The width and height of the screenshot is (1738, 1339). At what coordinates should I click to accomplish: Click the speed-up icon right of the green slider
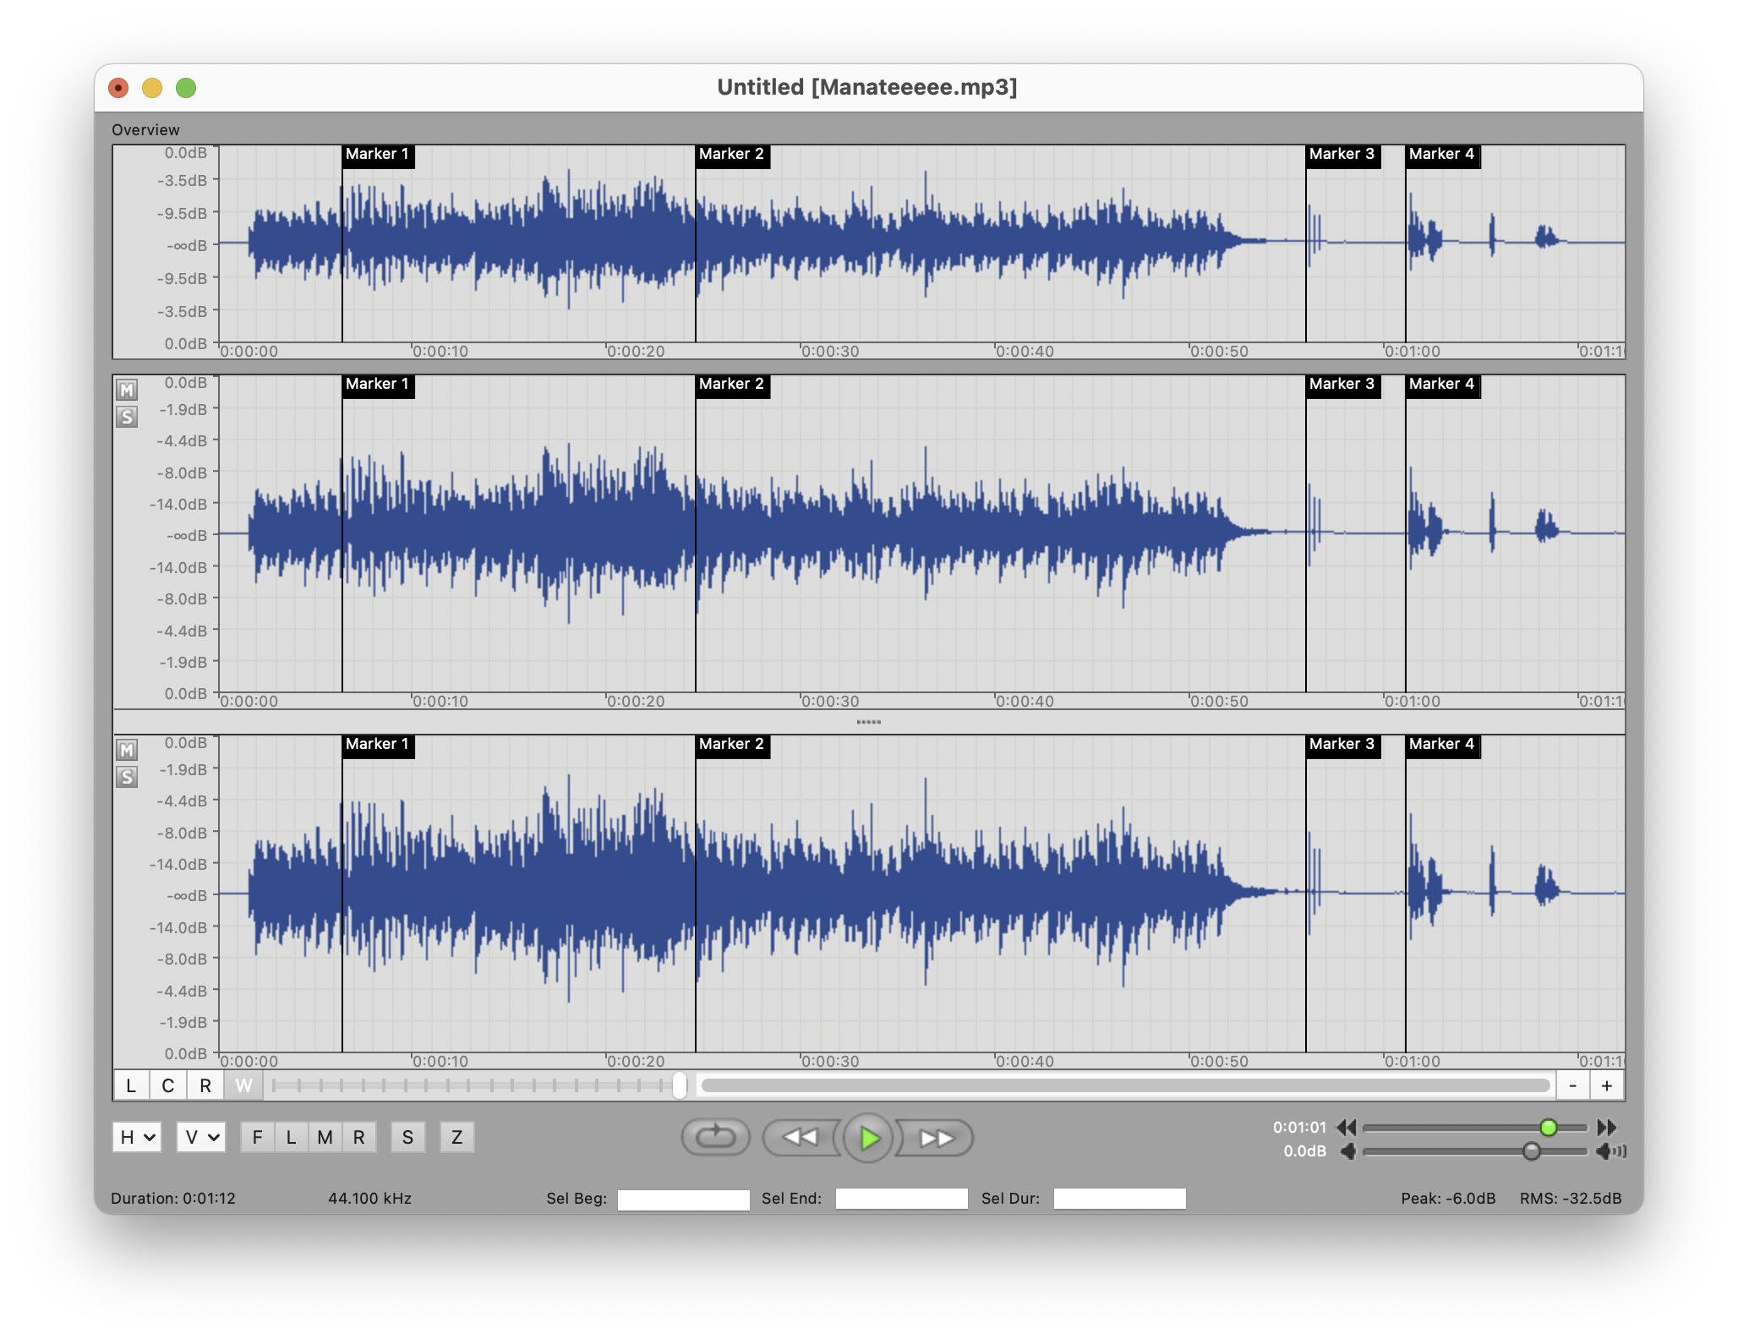click(x=1607, y=1127)
